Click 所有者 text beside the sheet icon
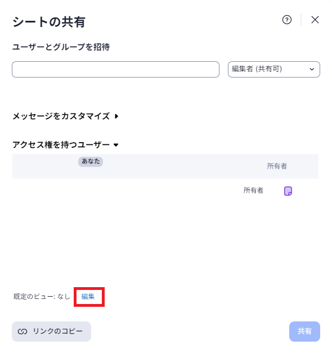This screenshot has width=332, height=354. tap(253, 190)
